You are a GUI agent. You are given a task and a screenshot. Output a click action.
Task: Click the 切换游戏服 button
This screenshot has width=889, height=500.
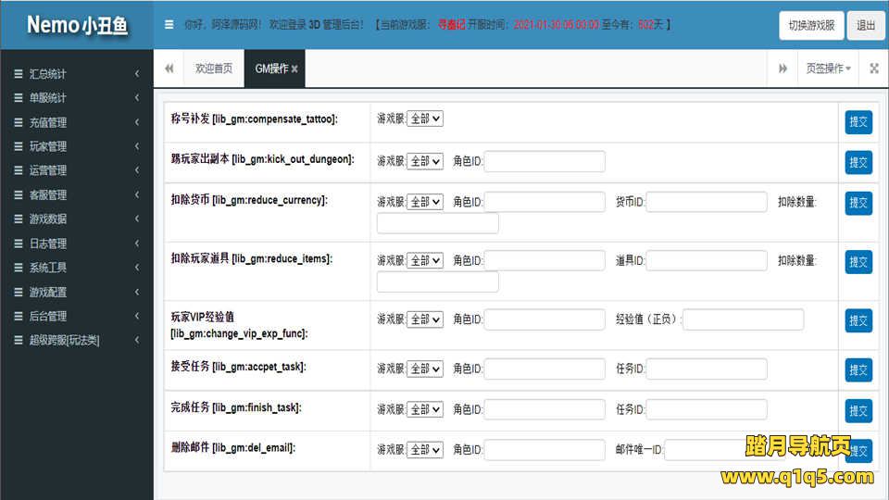811,25
